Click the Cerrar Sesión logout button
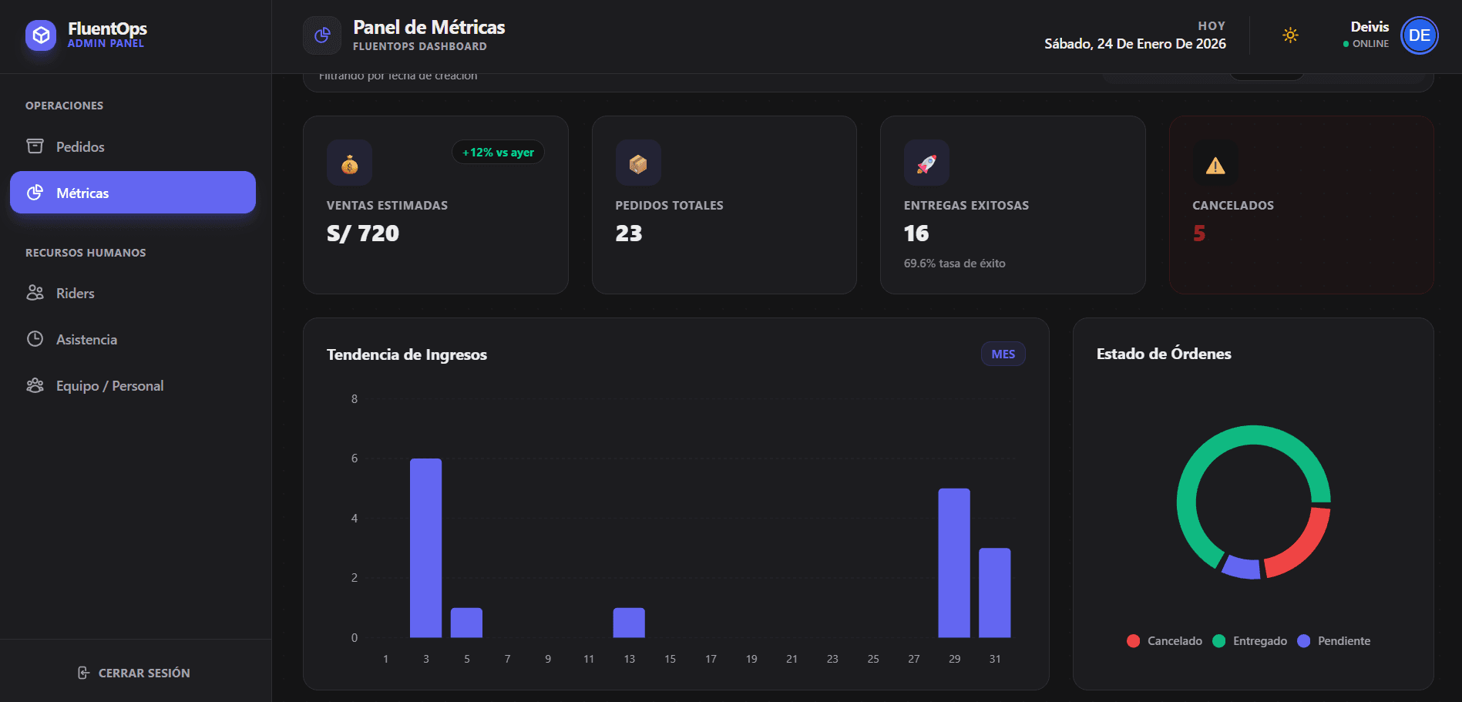The width and height of the screenshot is (1462, 702). [x=135, y=673]
